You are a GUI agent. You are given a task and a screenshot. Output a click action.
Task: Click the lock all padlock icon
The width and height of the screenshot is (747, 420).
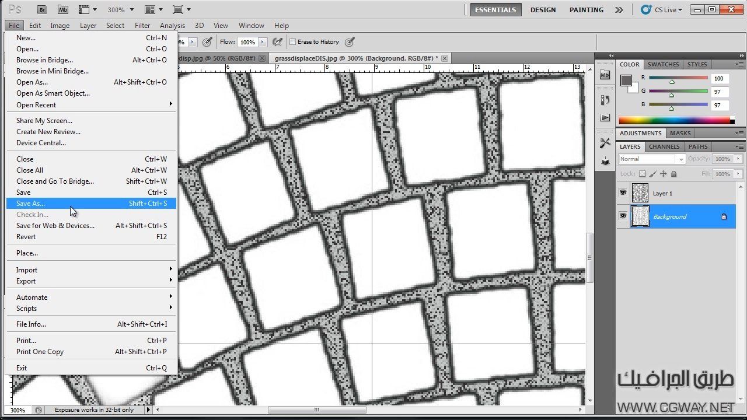(674, 174)
